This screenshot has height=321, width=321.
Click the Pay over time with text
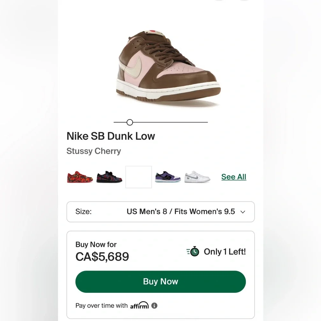pyautogui.click(x=101, y=306)
